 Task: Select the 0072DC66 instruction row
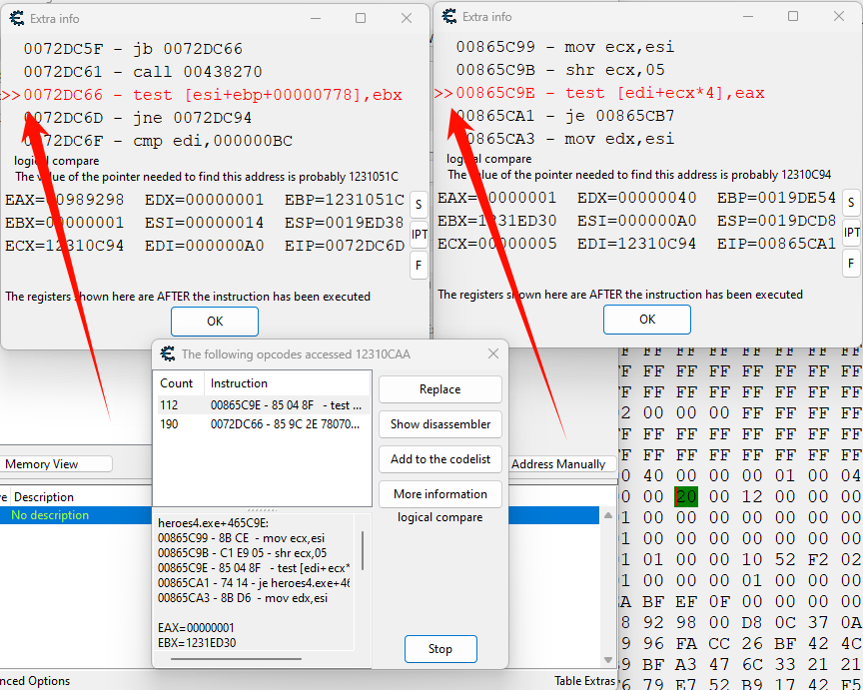coord(264,424)
